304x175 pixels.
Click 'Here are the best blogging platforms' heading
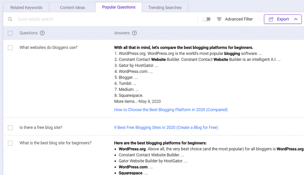pos(160,143)
